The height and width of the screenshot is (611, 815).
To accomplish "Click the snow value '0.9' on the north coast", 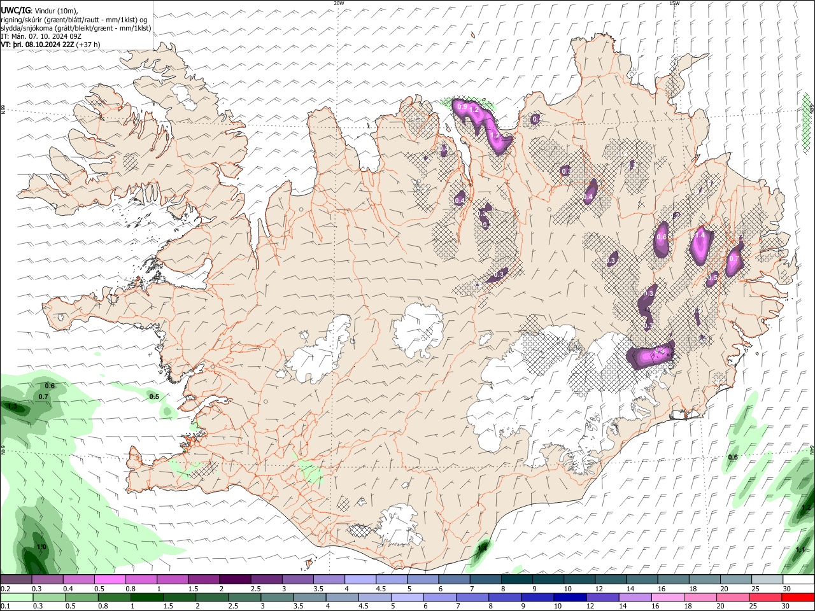I will click(463, 106).
